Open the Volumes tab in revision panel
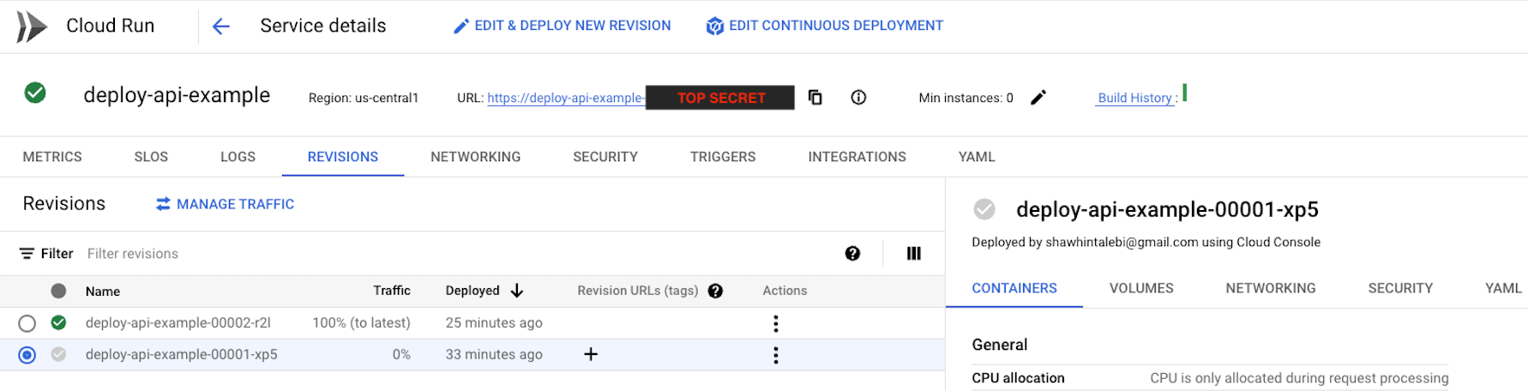Viewport: 1528px width, 391px height. [x=1141, y=288]
